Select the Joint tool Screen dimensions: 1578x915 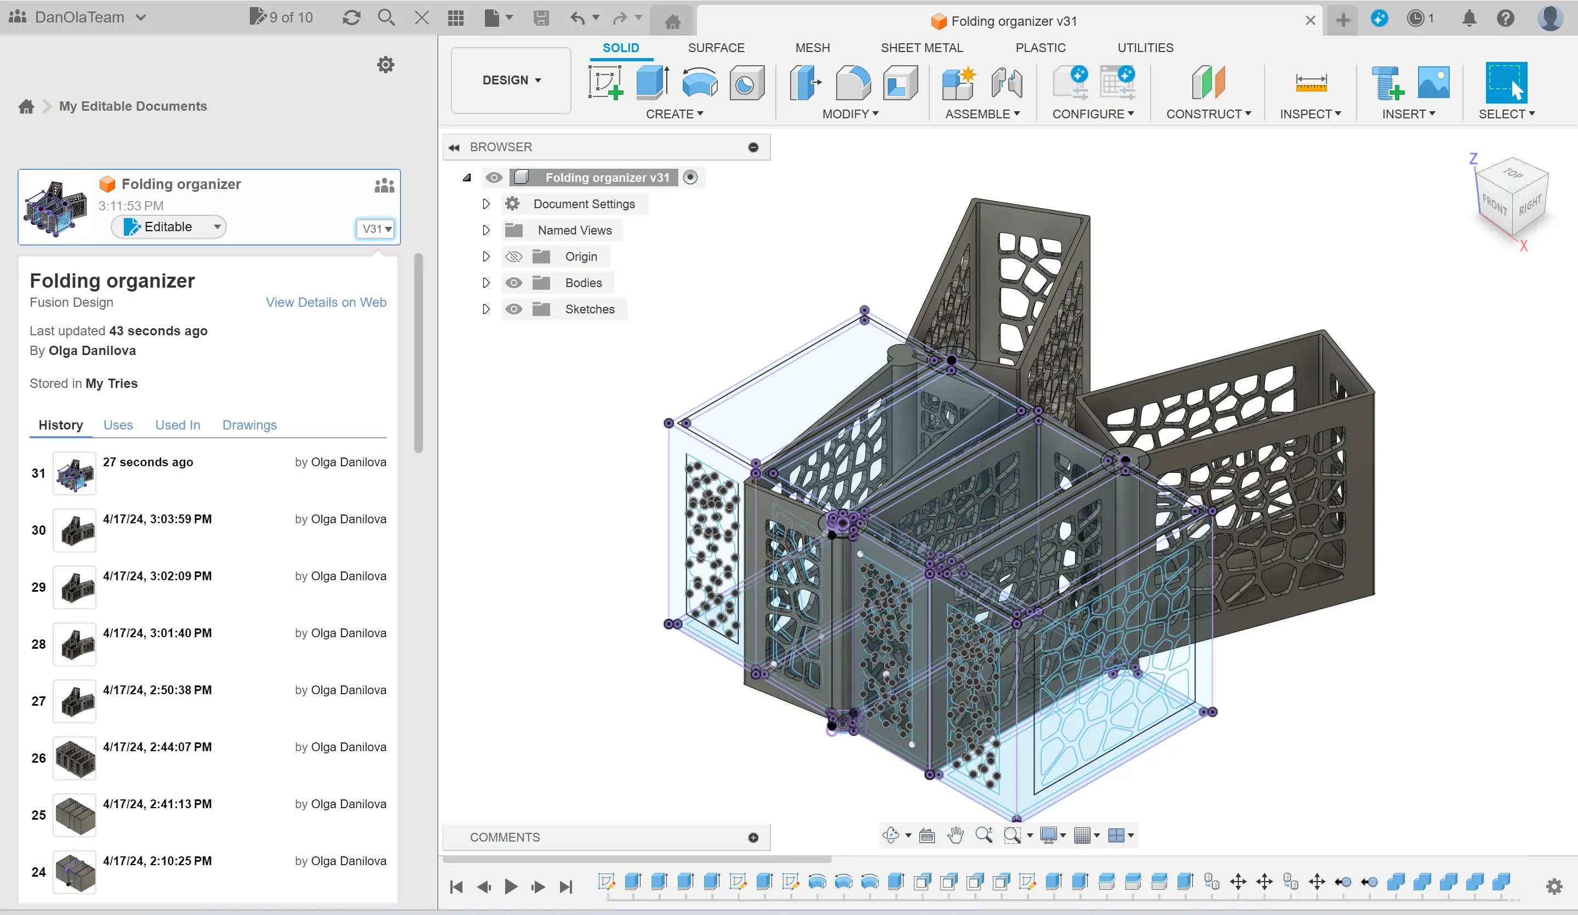1007,82
